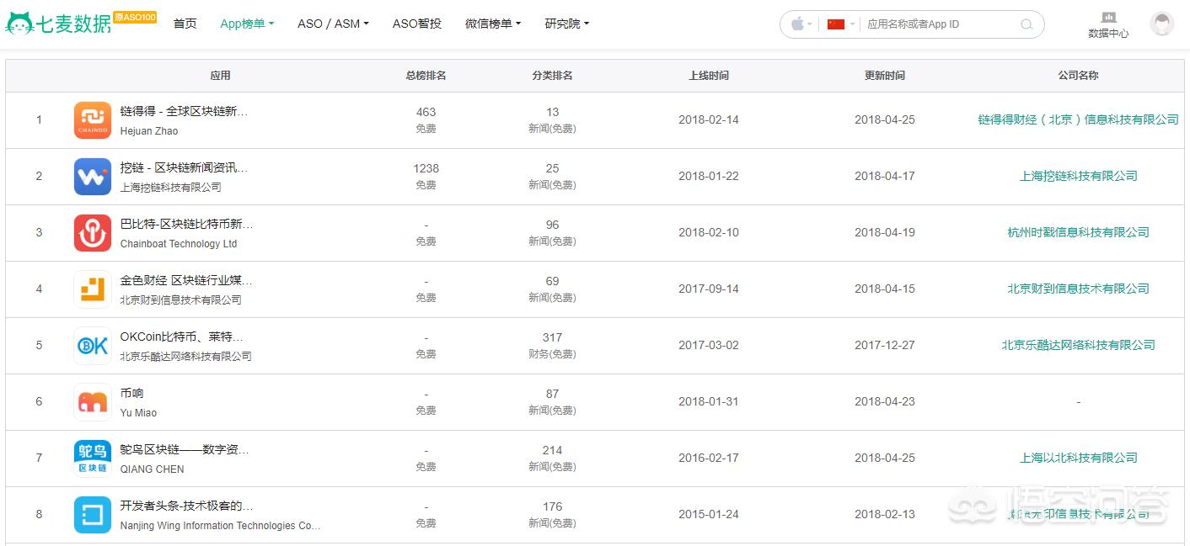Open the OKCoin比特币、莱特… app title
The height and width of the screenshot is (546, 1190).
[181, 337]
